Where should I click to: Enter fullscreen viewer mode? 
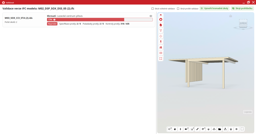click(242, 129)
